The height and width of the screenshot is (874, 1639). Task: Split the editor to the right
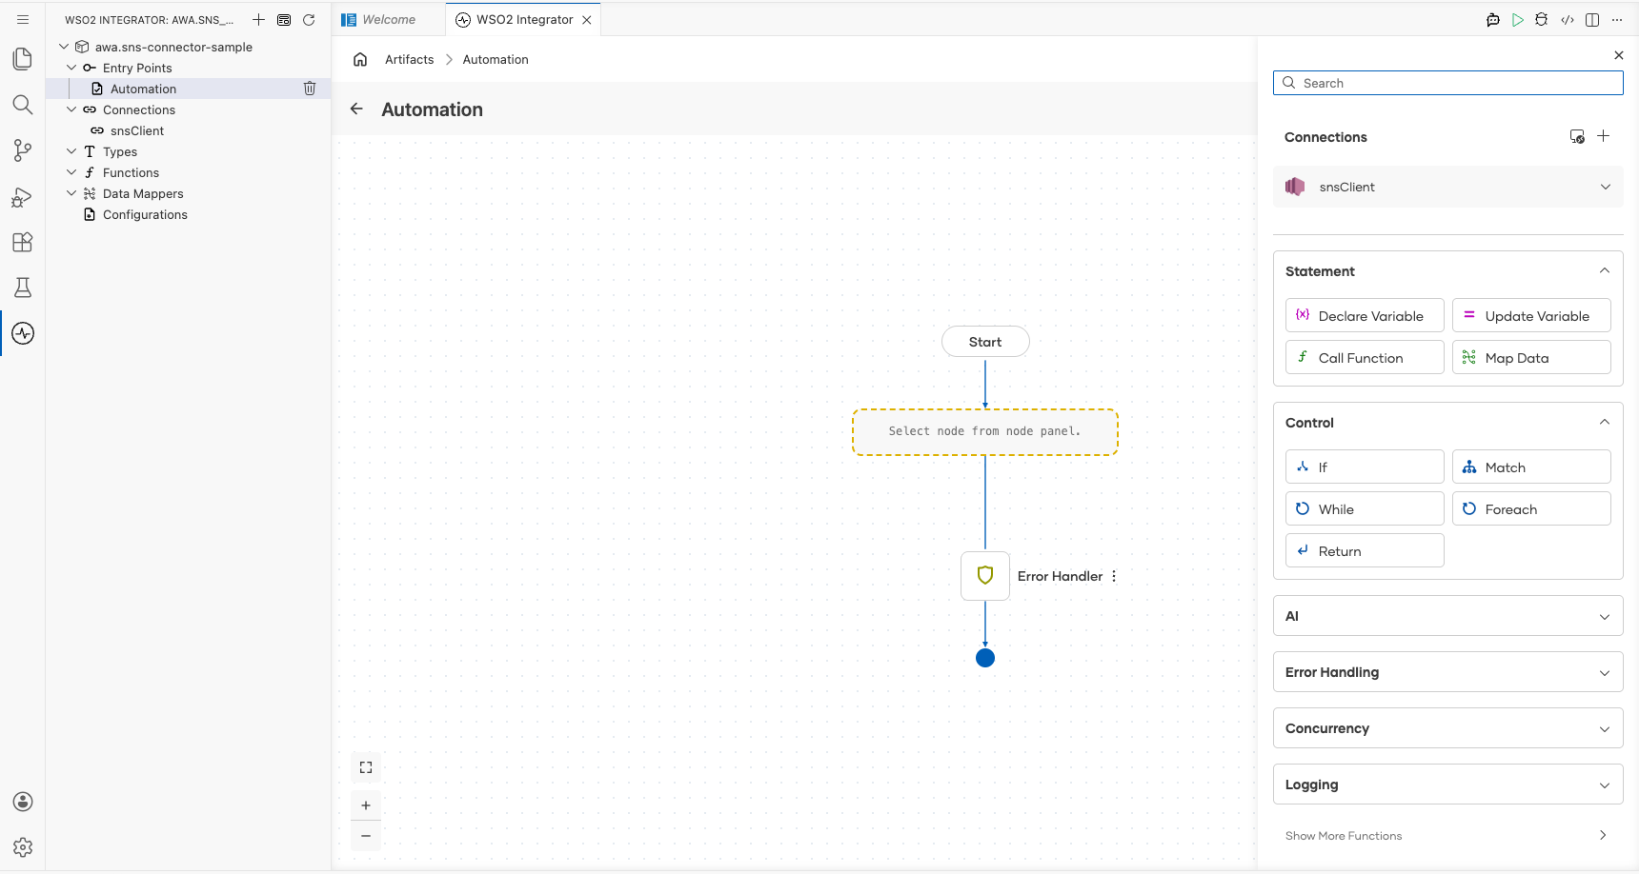click(1592, 19)
